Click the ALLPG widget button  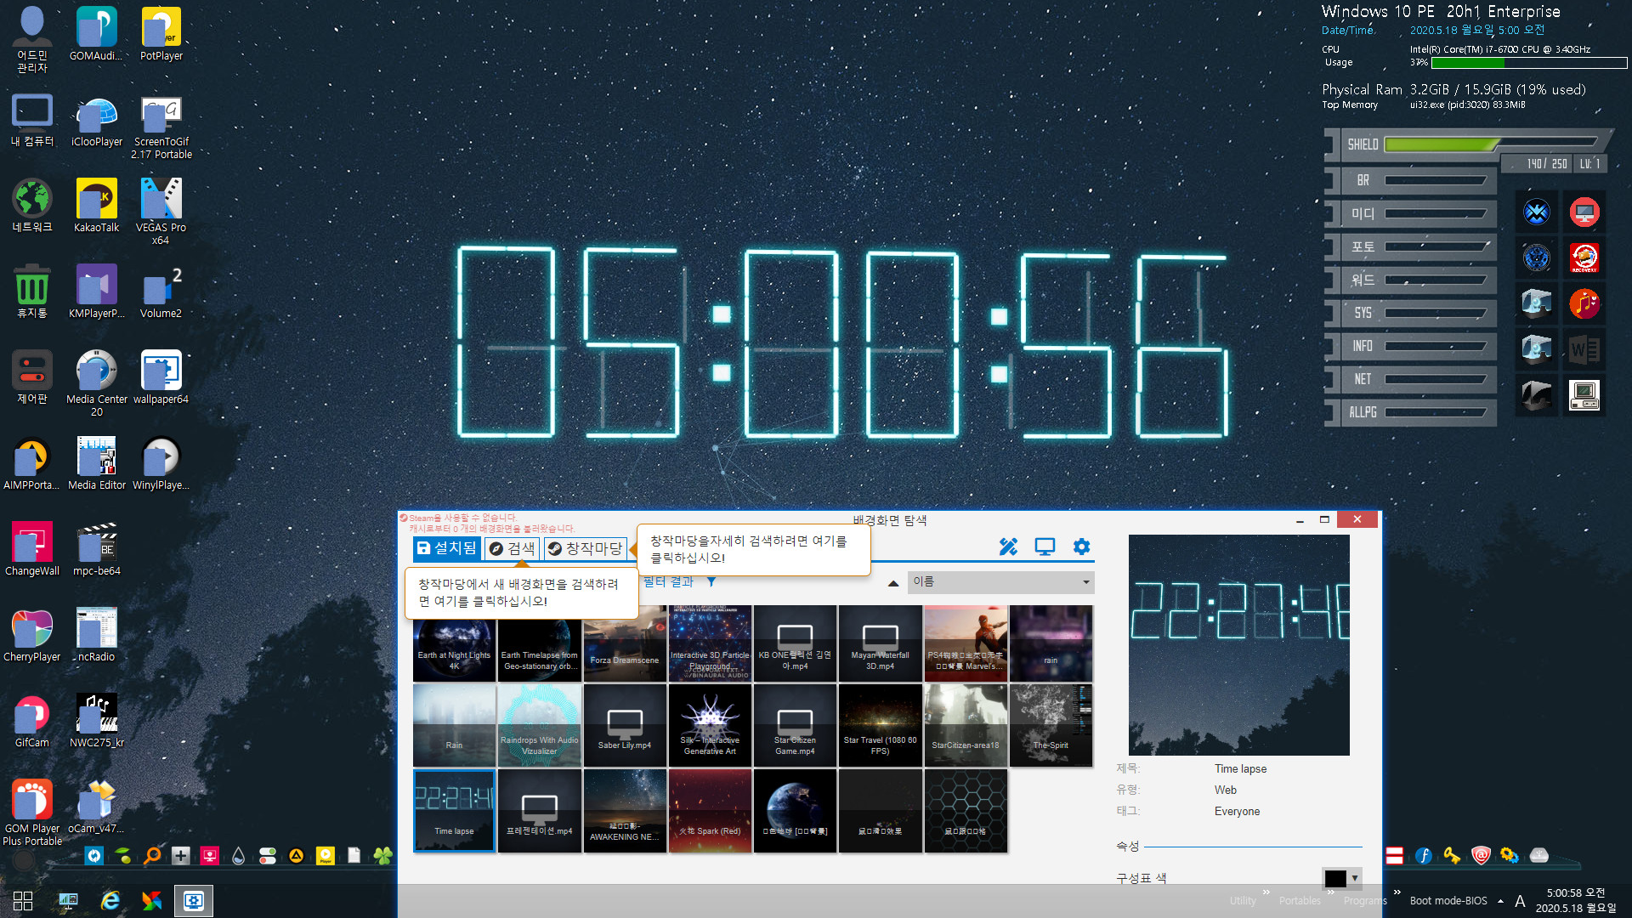1411,412
